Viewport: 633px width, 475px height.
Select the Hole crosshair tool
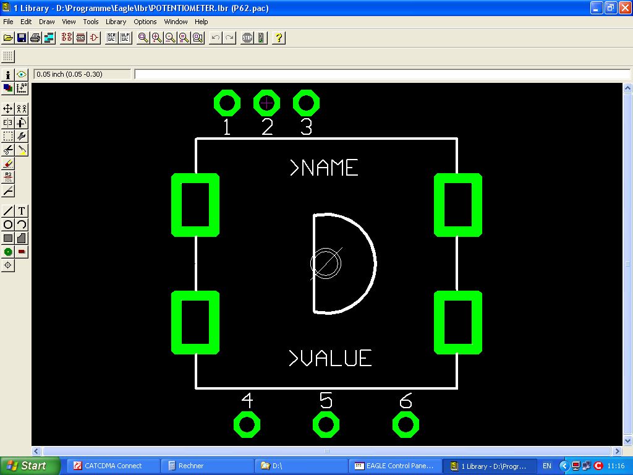click(x=7, y=265)
